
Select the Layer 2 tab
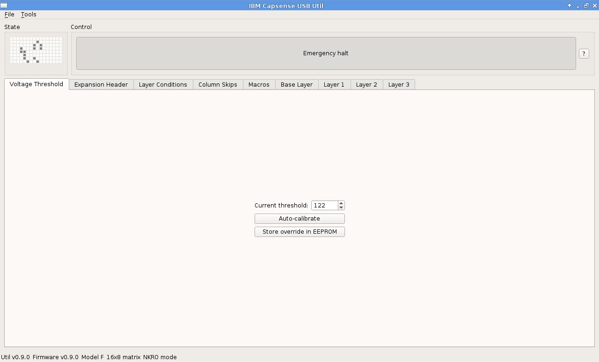366,85
